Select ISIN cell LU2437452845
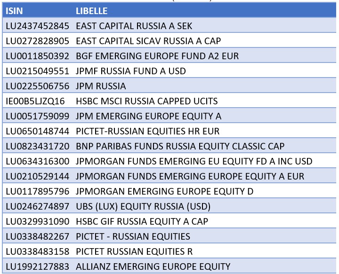 click(x=37, y=26)
